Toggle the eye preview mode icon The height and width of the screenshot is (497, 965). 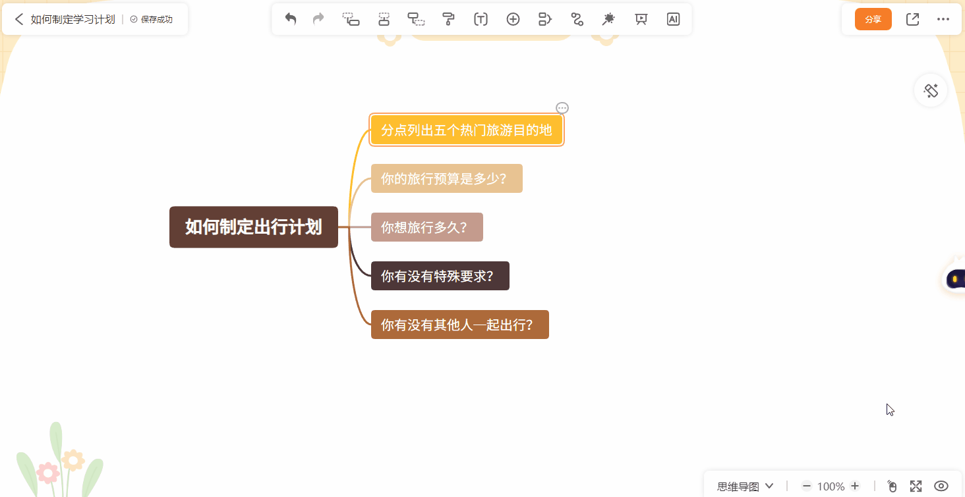click(941, 486)
